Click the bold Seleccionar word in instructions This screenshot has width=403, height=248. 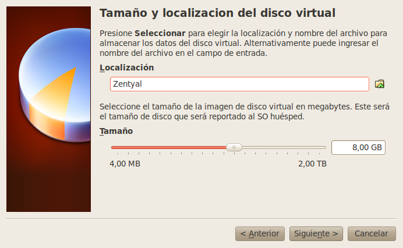tap(160, 33)
